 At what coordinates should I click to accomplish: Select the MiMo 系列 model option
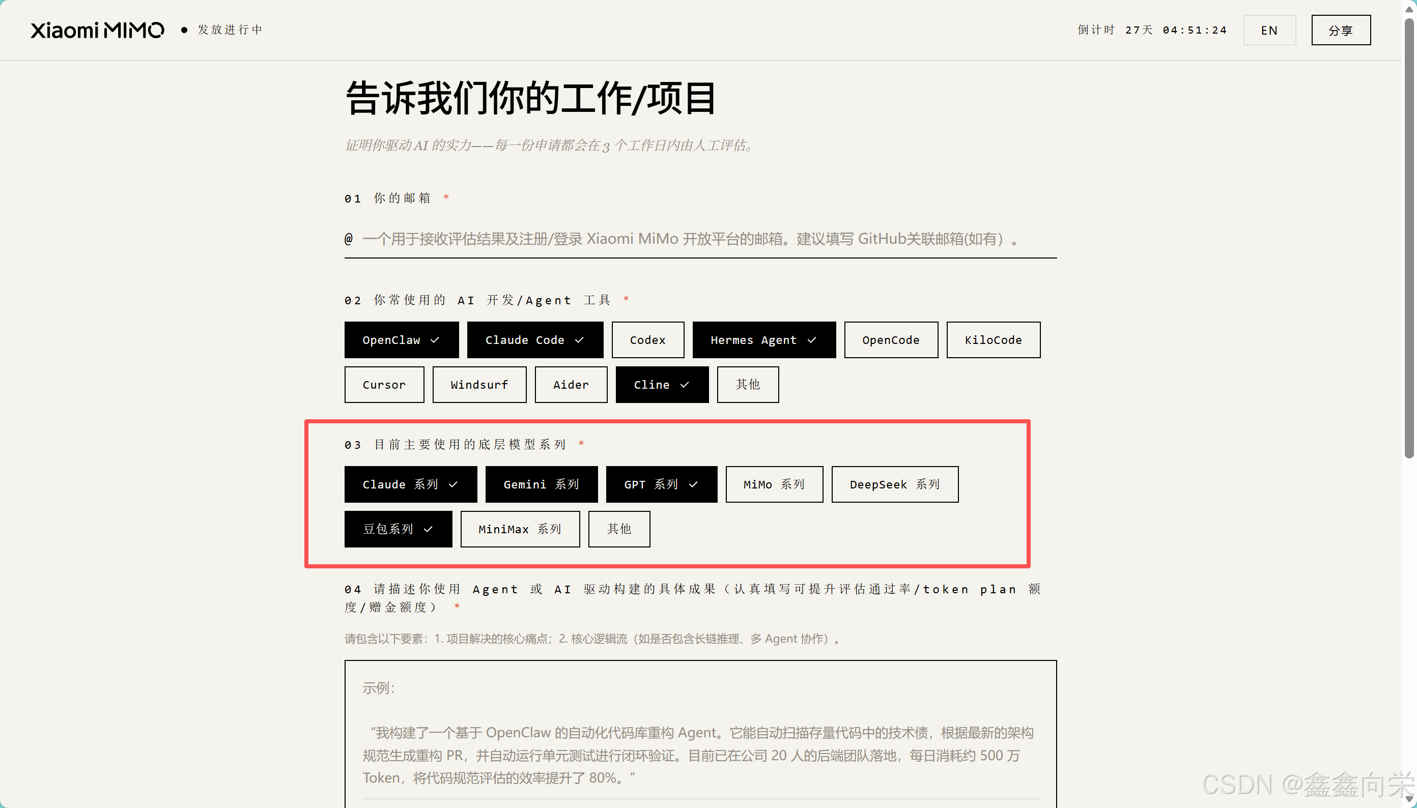pyautogui.click(x=774, y=484)
